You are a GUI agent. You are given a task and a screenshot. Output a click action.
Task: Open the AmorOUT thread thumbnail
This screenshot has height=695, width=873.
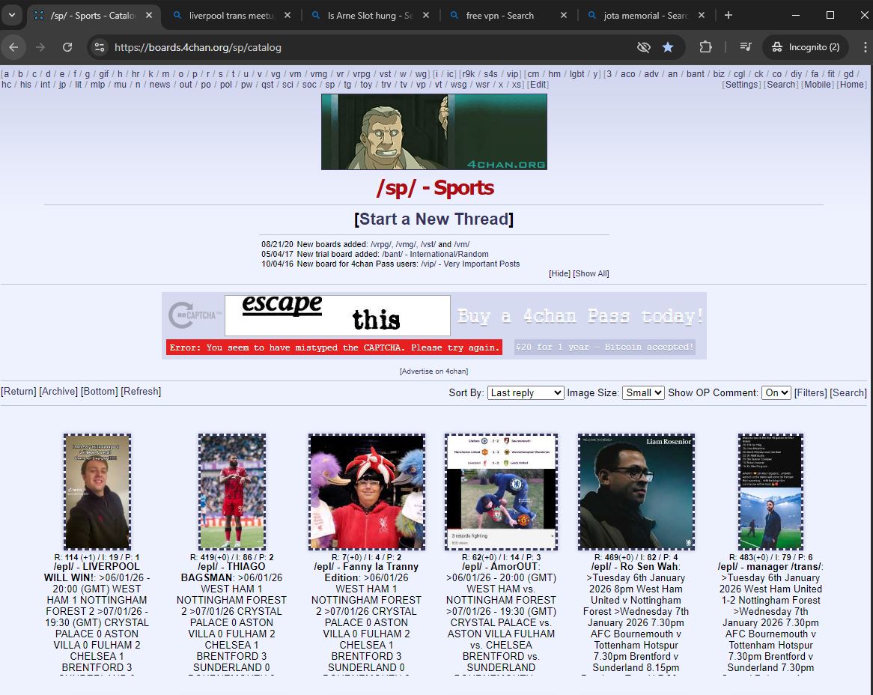tap(501, 492)
